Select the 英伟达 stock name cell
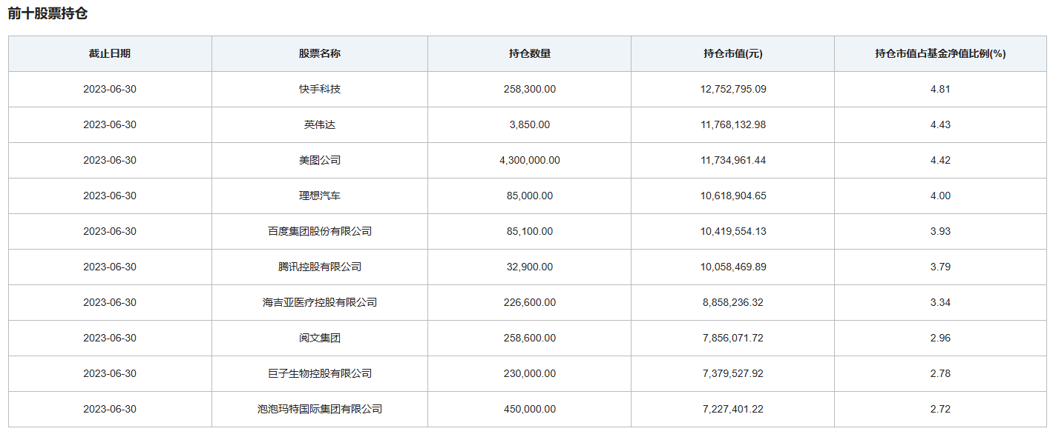Viewport: 1053px width, 437px height. pos(320,125)
